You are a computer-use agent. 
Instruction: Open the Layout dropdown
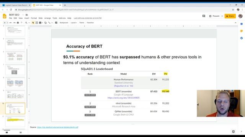(x=73, y=23)
